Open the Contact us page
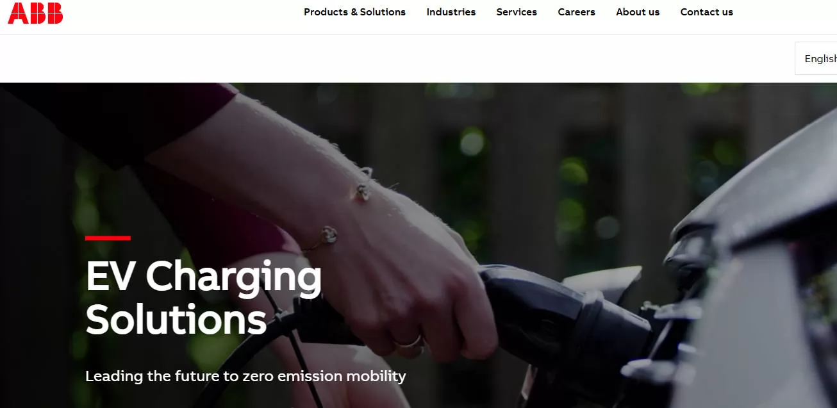The height and width of the screenshot is (408, 837). tap(706, 12)
